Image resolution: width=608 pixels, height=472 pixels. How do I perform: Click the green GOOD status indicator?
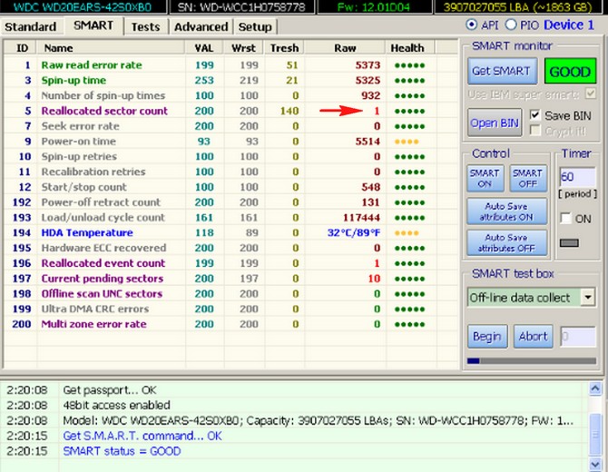pyautogui.click(x=570, y=70)
